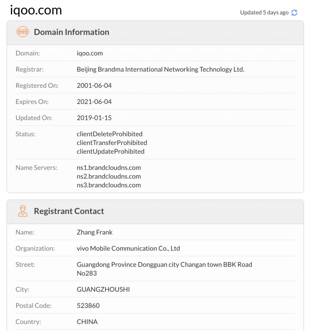Click the orange WWW globe icon
This screenshot has width=311, height=331.
coord(23,32)
